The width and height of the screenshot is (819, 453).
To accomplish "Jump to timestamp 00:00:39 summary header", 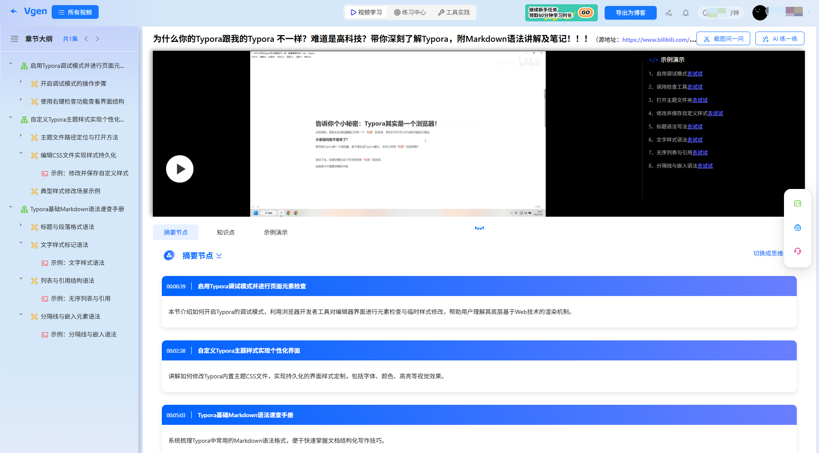I will [x=479, y=286].
